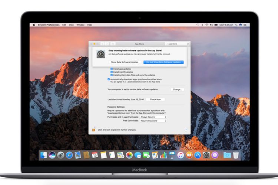278x185 pixels.
Task: Open Photos pinwheel icon in dock
Action: (129, 155)
